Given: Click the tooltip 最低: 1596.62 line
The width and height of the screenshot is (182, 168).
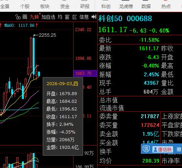Looking at the screenshot, I should tap(62, 109).
